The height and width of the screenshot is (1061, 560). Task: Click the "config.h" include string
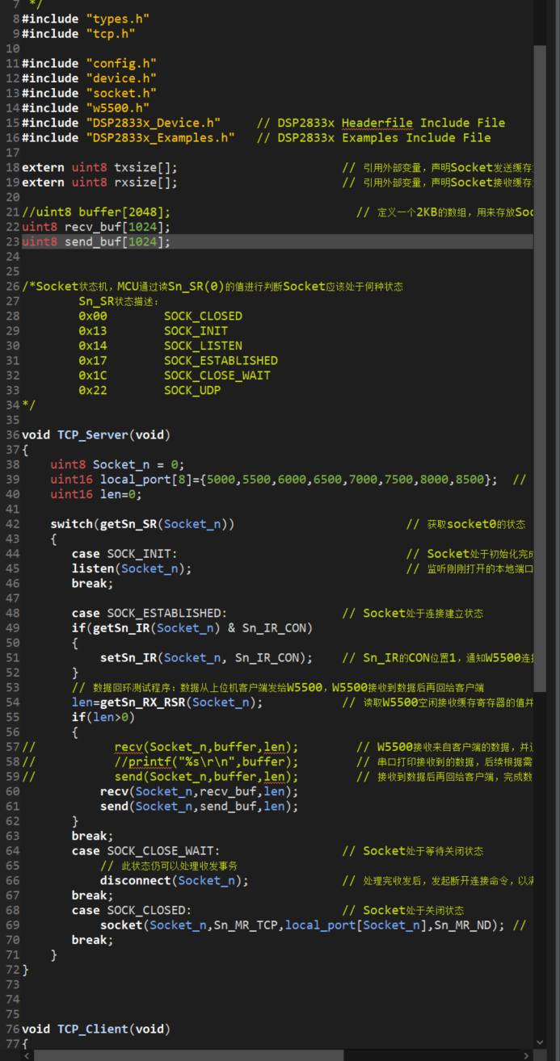point(121,63)
